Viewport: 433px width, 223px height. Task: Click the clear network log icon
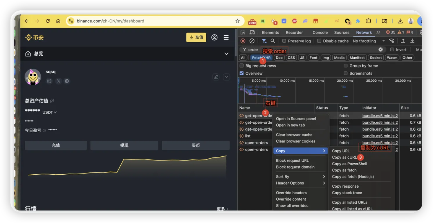[252, 41]
